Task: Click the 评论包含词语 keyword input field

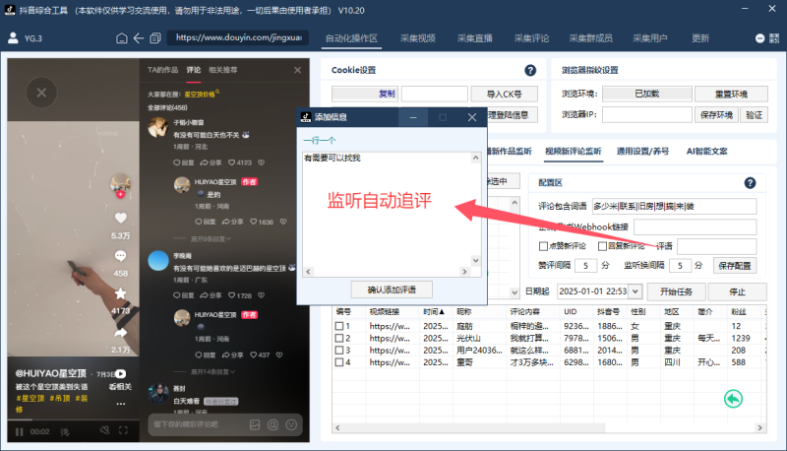Action: click(674, 207)
